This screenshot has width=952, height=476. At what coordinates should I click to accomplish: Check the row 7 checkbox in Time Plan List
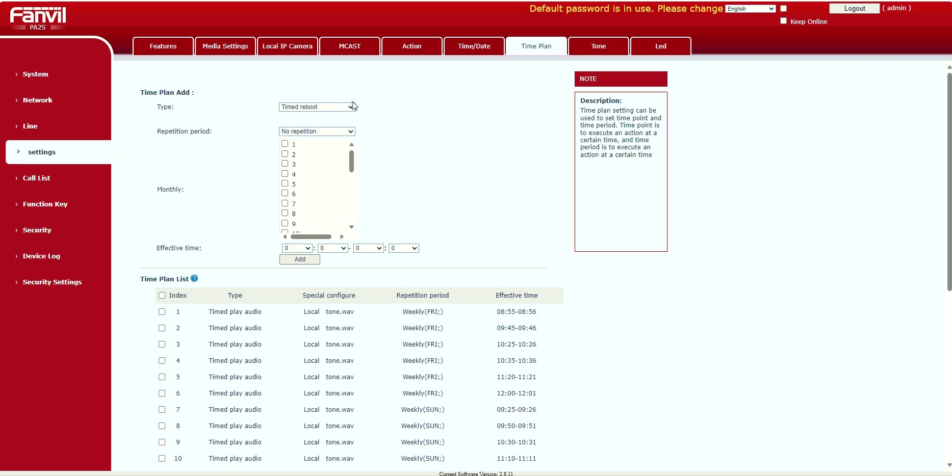(162, 409)
